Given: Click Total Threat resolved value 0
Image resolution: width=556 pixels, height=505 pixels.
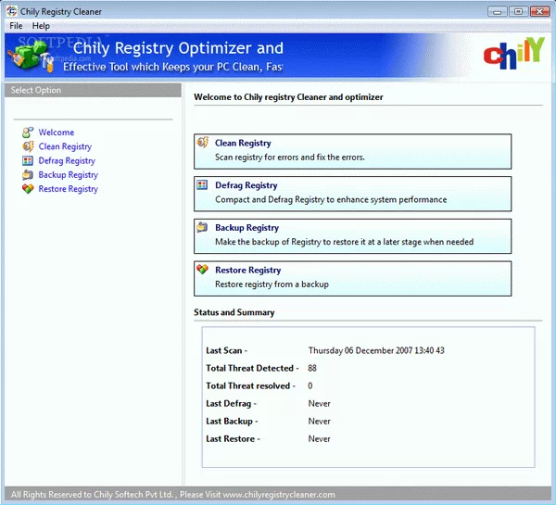Looking at the screenshot, I should coord(310,385).
